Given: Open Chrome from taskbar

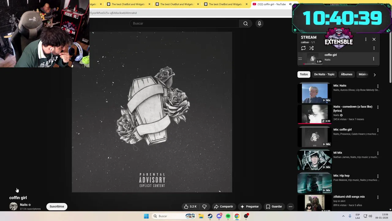Looking at the screenshot, I should click(x=237, y=216).
